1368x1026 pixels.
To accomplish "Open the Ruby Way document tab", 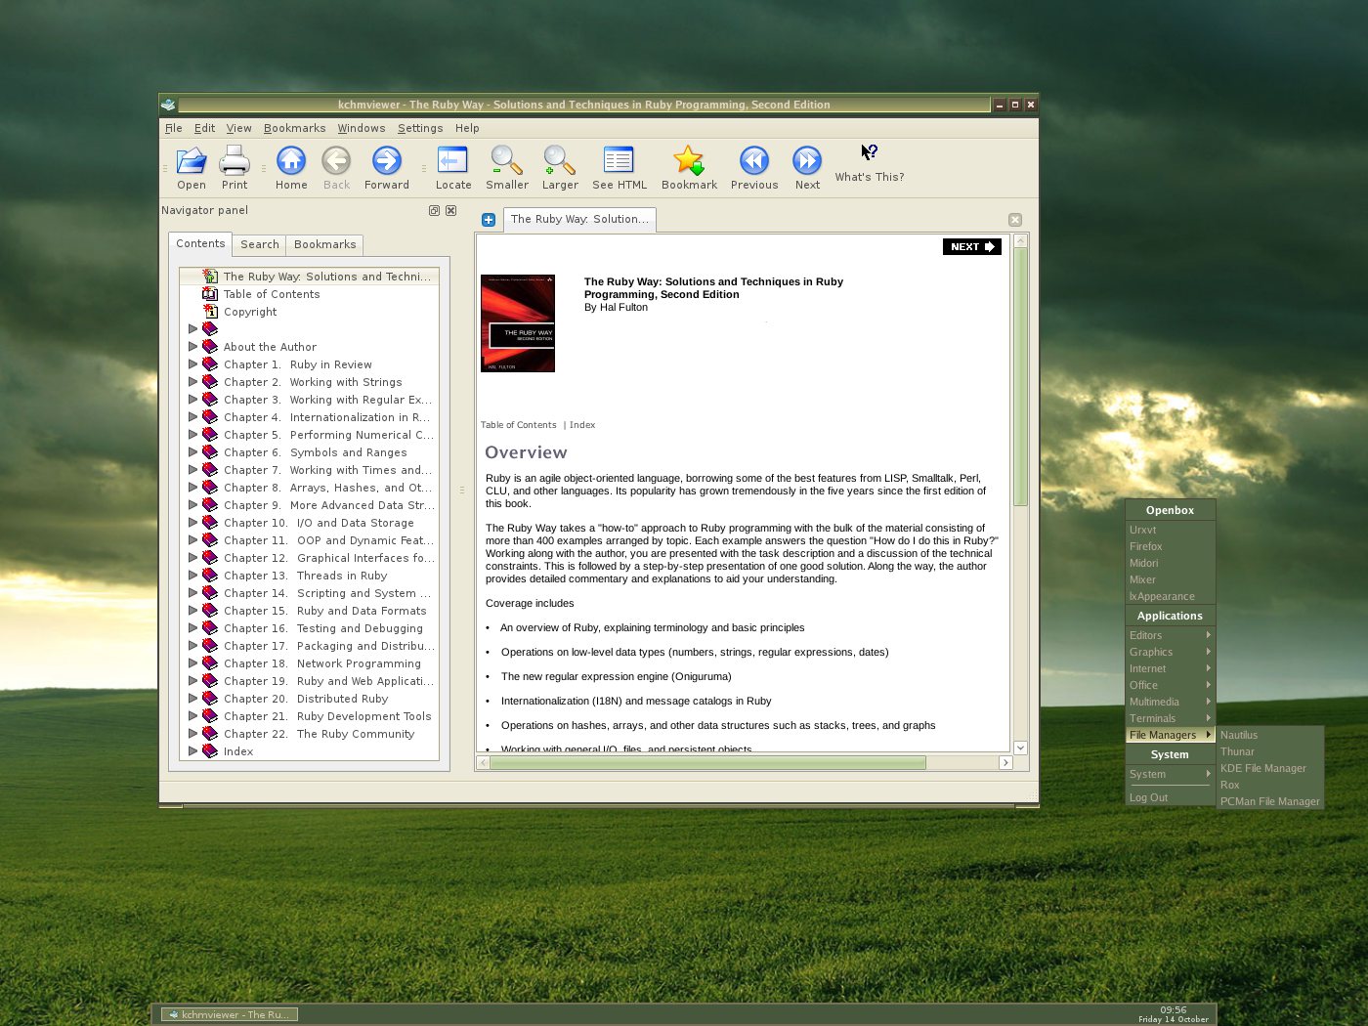I will coord(579,219).
